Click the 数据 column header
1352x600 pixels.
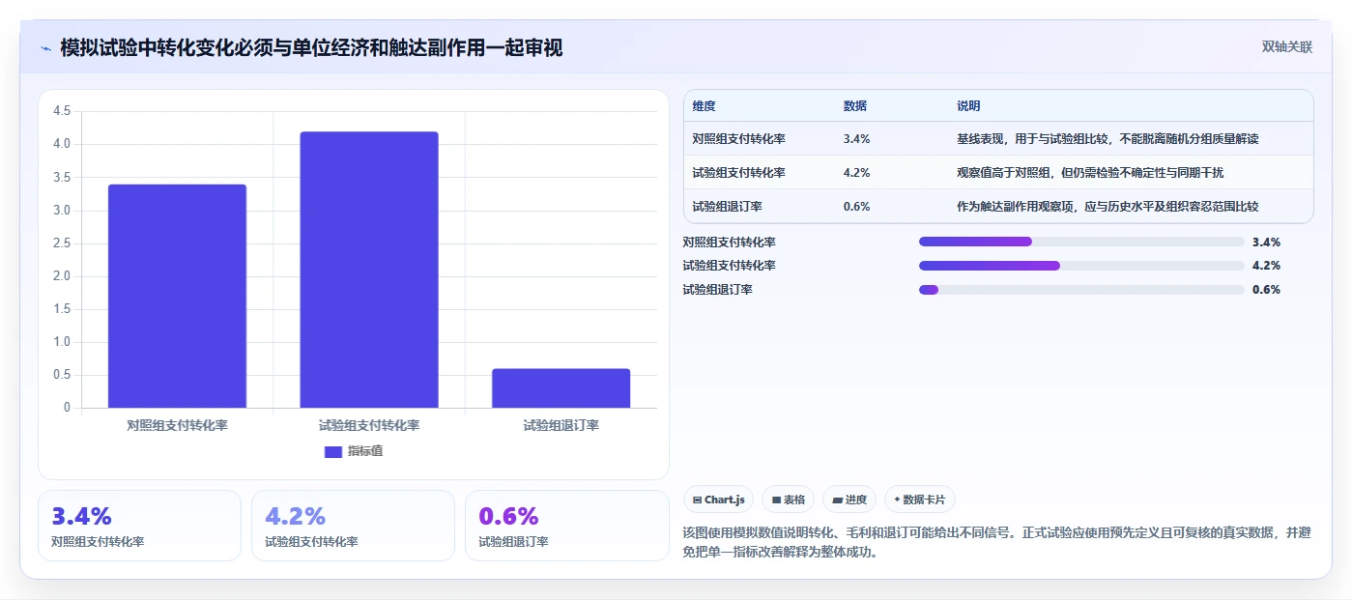(855, 106)
